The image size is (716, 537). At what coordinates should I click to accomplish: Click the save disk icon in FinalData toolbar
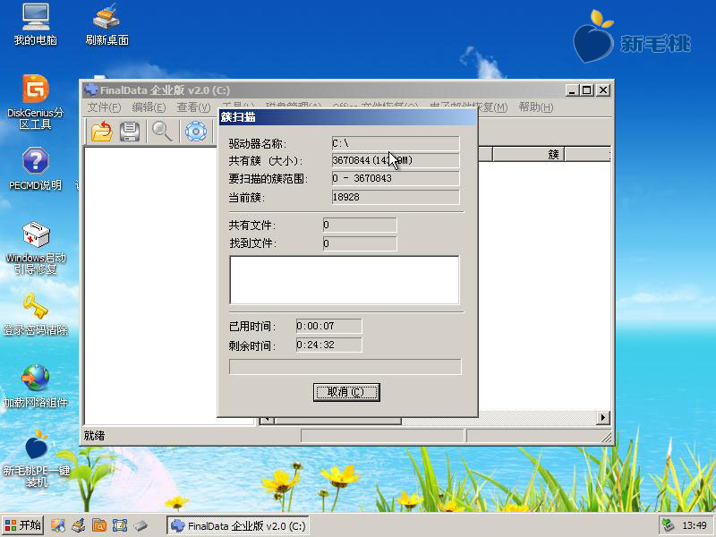click(x=130, y=132)
